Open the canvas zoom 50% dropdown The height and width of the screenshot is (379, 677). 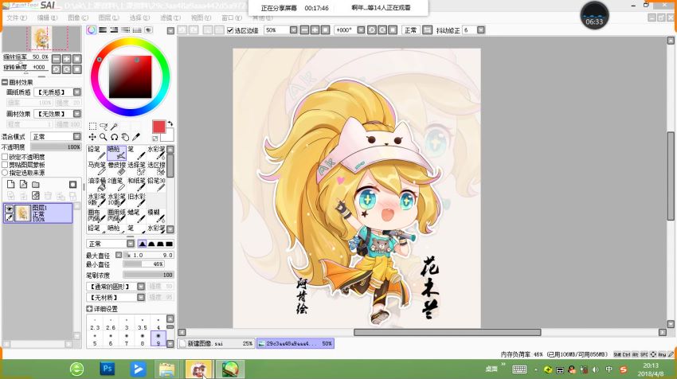point(294,29)
